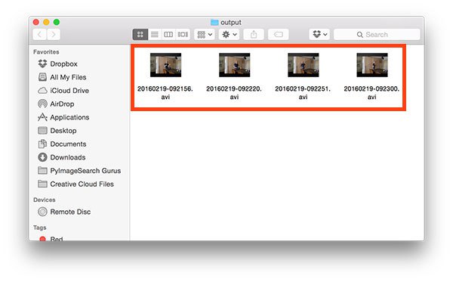Maximize the window with the green button
This screenshot has width=453, height=282.
(57, 22)
